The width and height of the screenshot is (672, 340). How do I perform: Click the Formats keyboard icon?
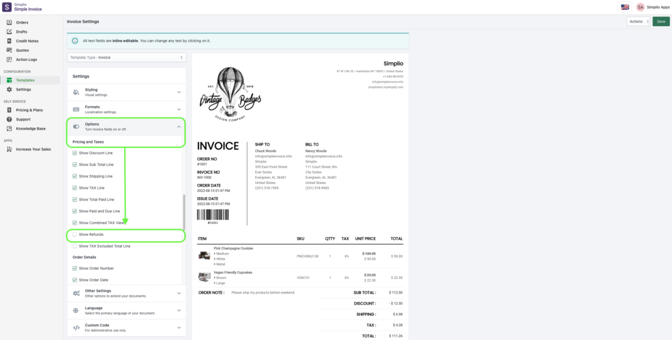click(x=76, y=109)
